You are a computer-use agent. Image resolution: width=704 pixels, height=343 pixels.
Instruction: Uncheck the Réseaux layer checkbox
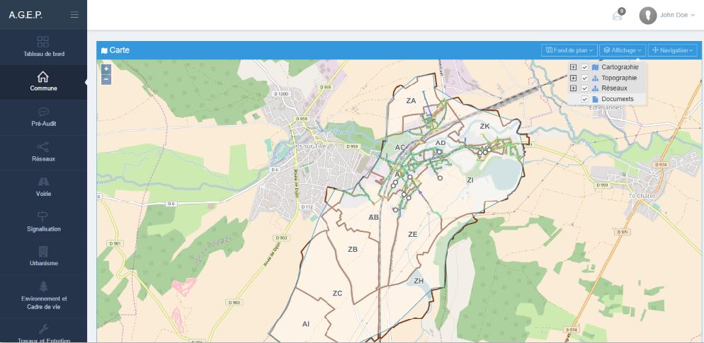coord(584,88)
